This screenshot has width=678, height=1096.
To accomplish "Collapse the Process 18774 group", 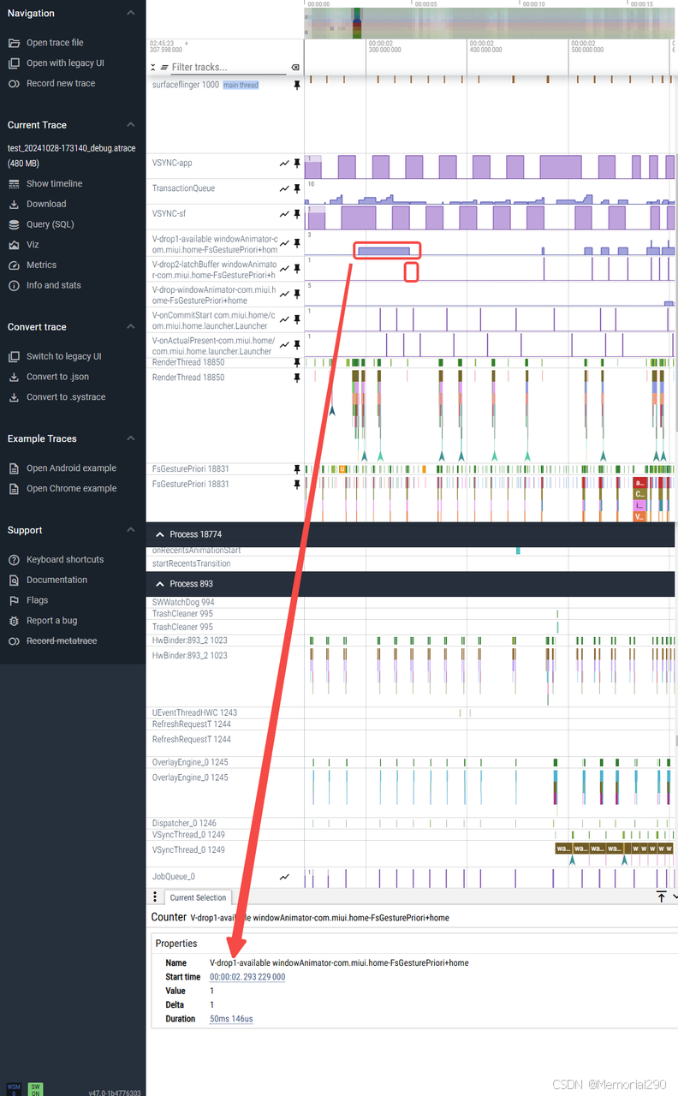I will click(158, 534).
